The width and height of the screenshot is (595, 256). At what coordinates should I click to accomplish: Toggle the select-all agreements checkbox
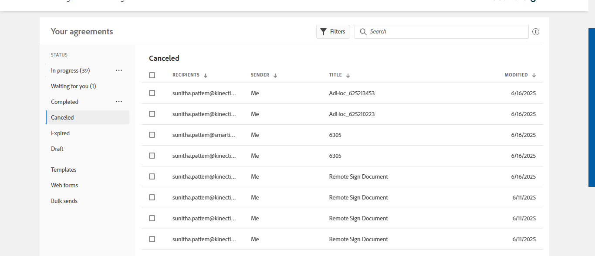pyautogui.click(x=152, y=75)
